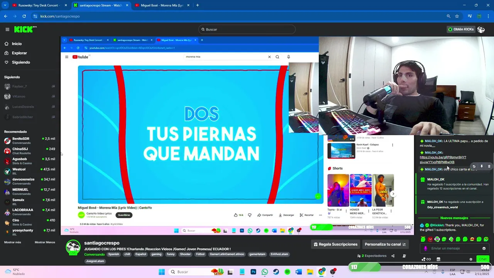Open Explorar in sidebar
The width and height of the screenshot is (494, 278).
(x=19, y=53)
